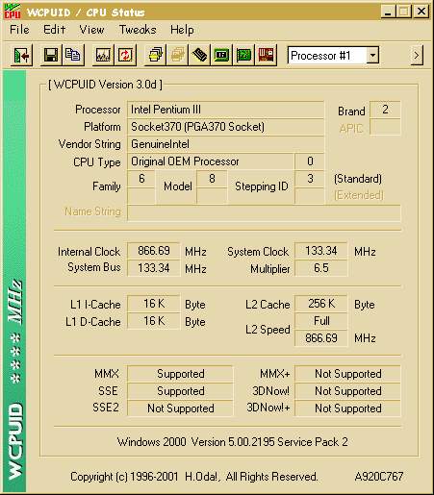Minimize the WCPUID window

(x=388, y=12)
